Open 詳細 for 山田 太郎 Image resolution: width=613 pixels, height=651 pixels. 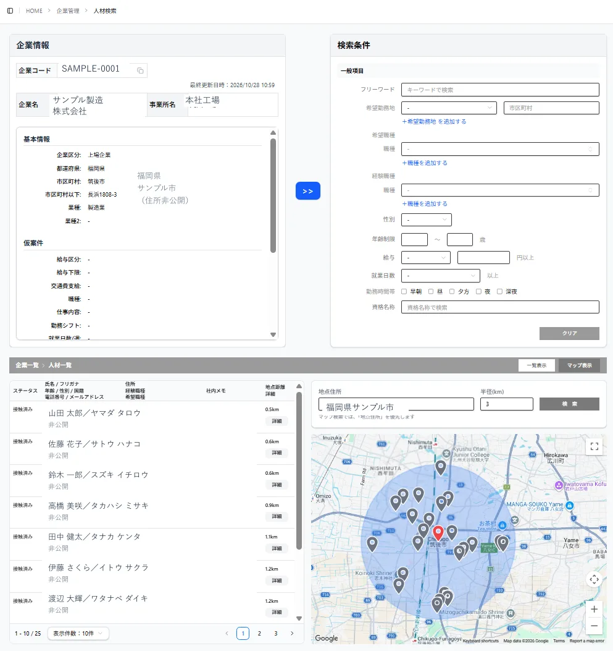click(277, 421)
